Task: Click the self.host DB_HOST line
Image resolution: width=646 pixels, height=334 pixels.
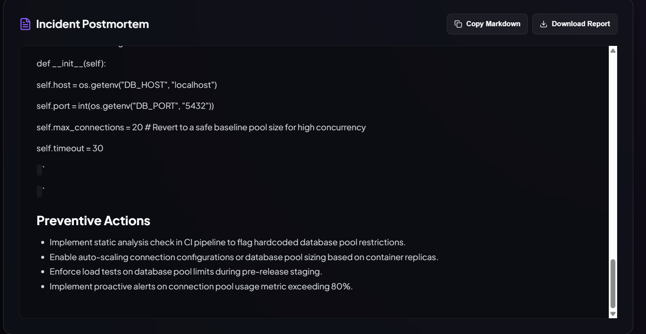Action: (x=127, y=85)
